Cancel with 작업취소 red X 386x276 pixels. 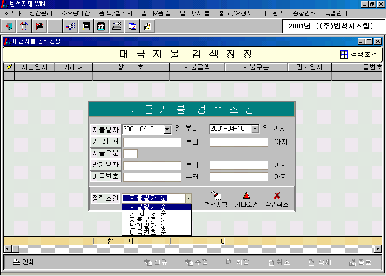[x=277, y=199]
